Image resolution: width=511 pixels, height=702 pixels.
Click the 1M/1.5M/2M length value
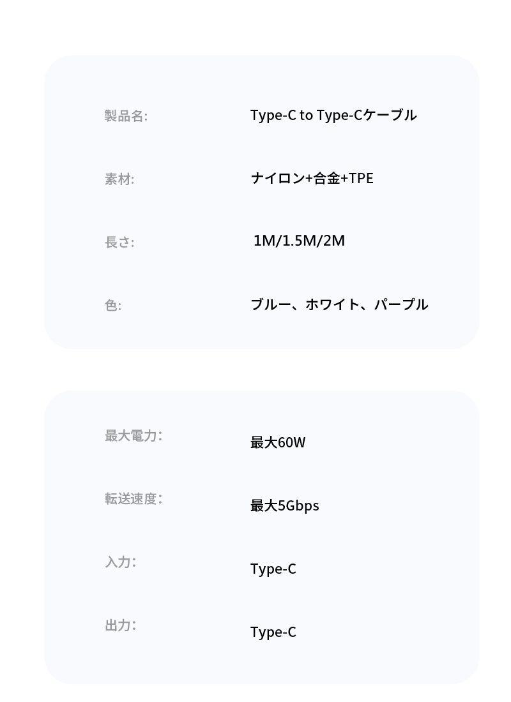[299, 241]
